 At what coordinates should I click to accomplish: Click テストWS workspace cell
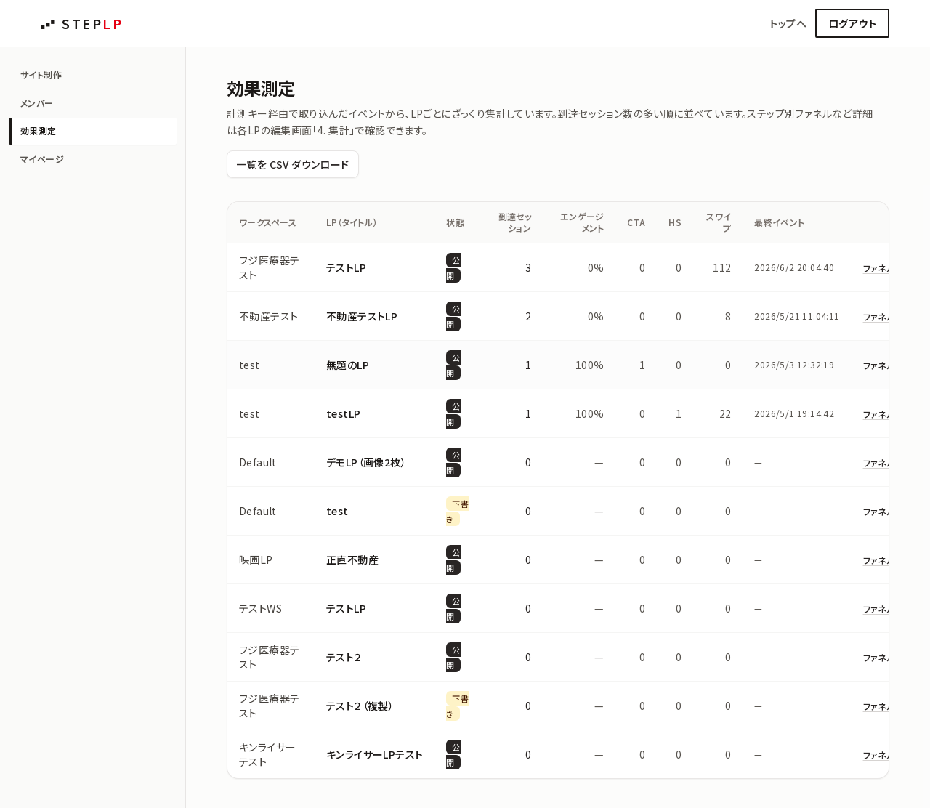click(260, 608)
